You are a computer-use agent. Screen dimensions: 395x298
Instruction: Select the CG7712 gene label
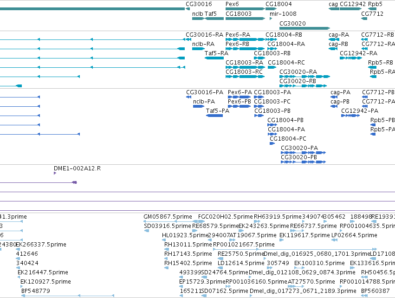(372, 13)
